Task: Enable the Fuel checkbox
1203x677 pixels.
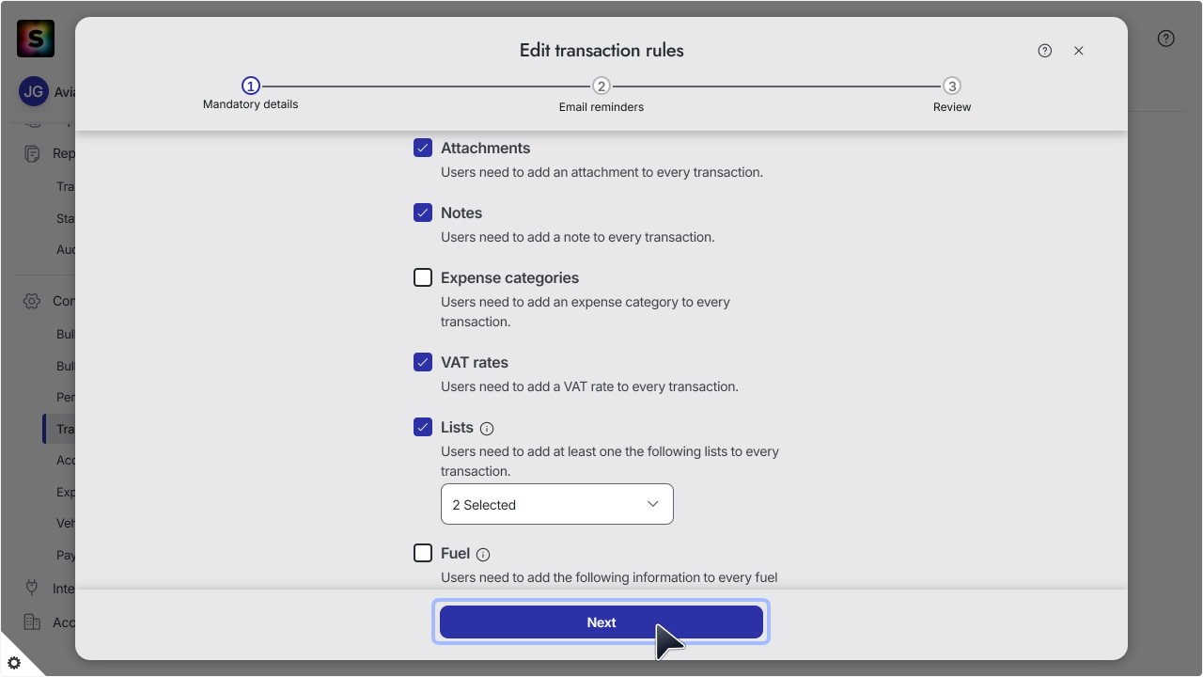Action: (x=423, y=553)
